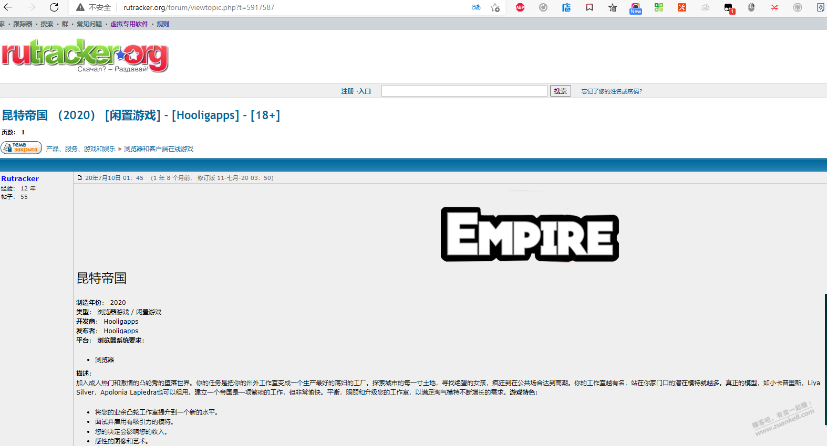827x446 pixels.
Task: Open the 规则 nav link
Action: 163,24
